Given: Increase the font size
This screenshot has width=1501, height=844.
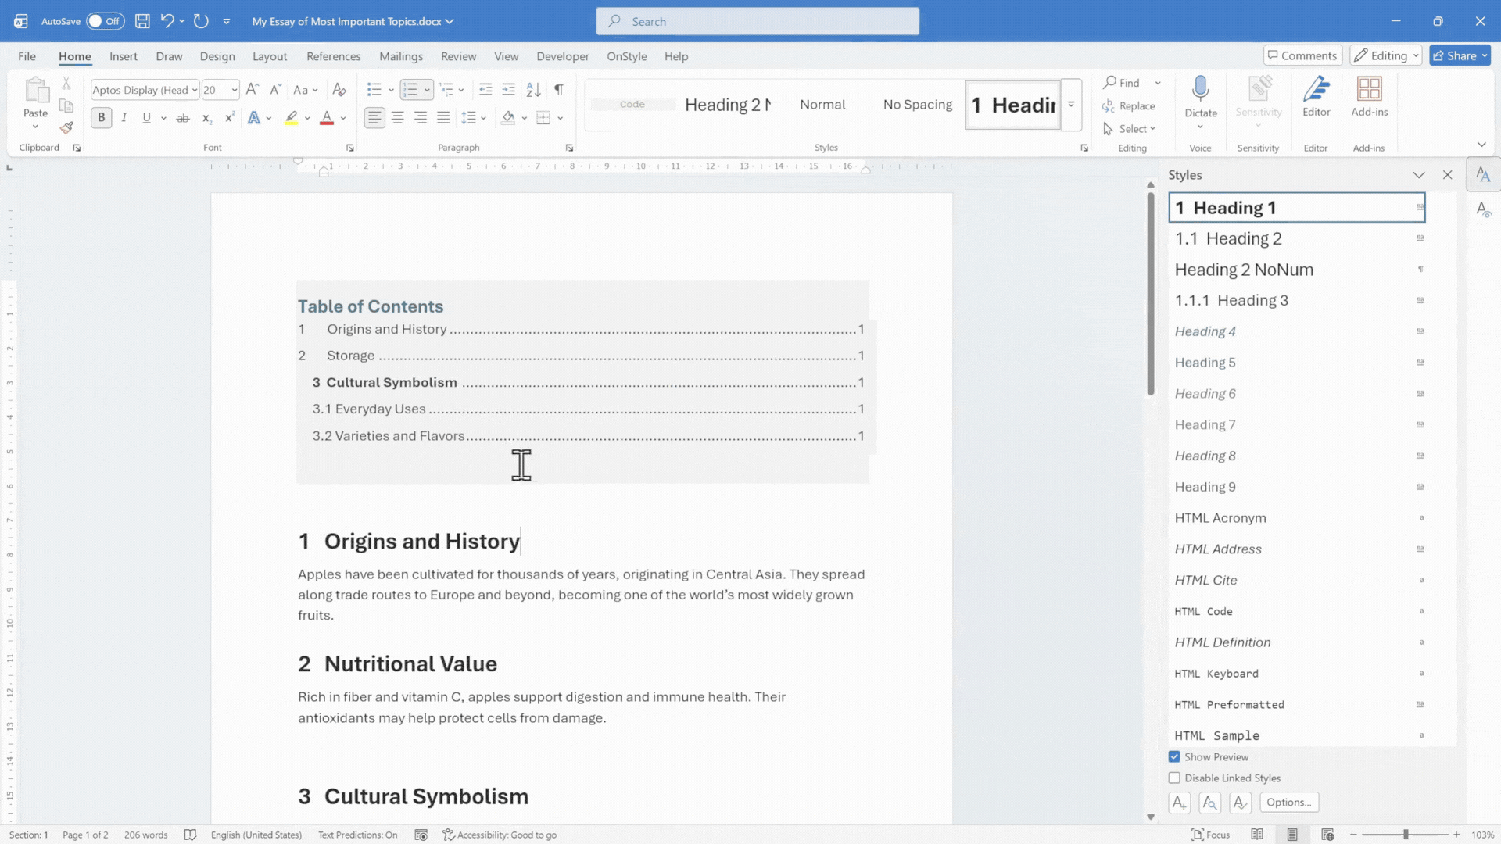Looking at the screenshot, I should [x=252, y=90].
